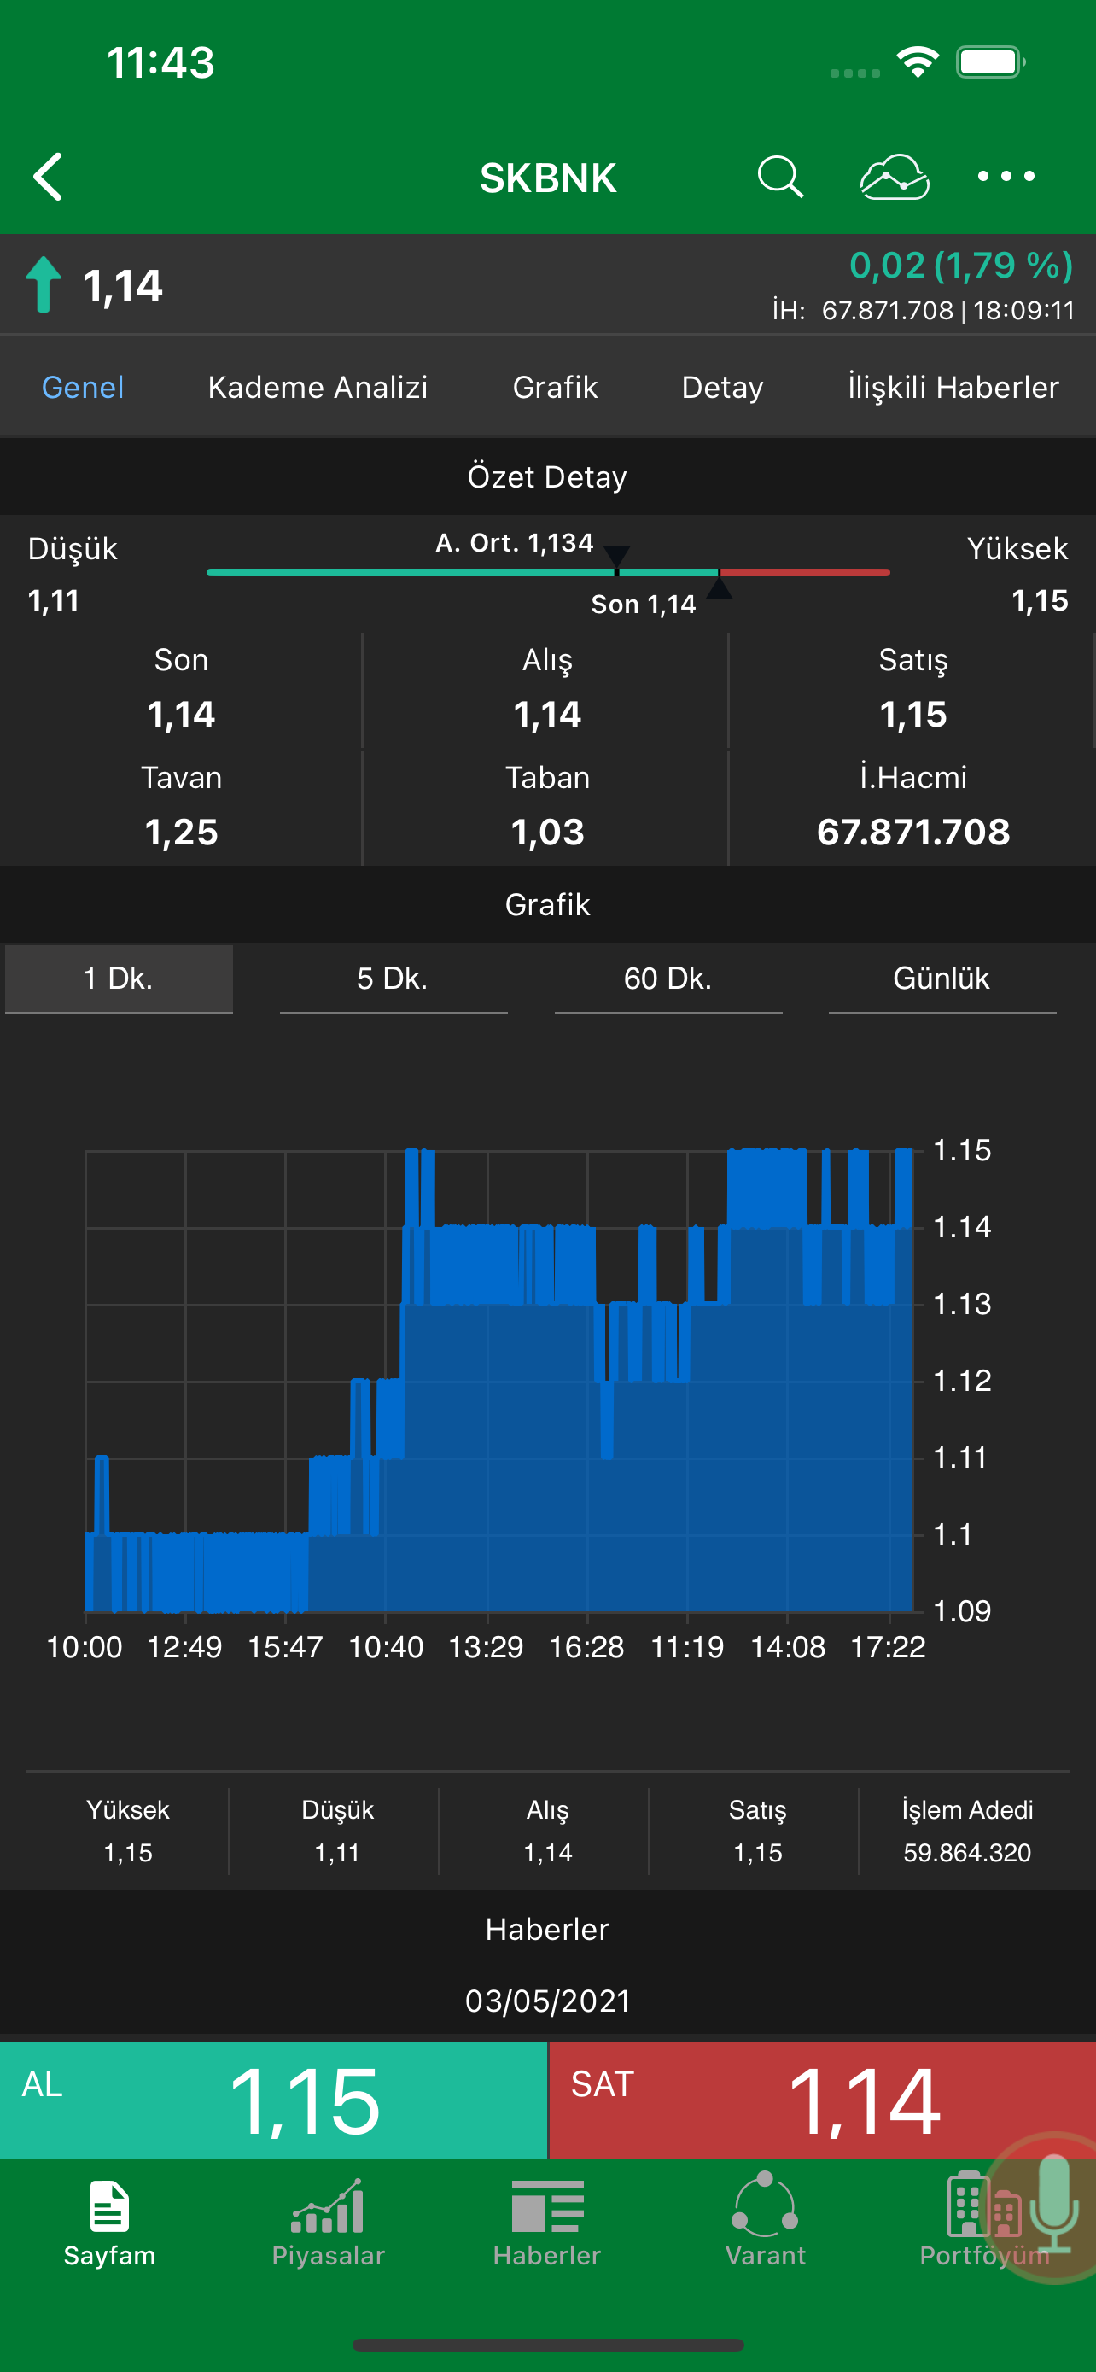
Task: Tap the SKBNK title
Action: pos(547,178)
